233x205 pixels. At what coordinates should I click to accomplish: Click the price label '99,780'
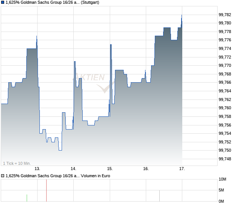225,23
